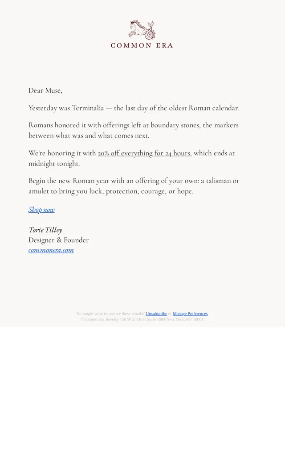
Task: Click Unsubscribe in the footer
Action: [156, 313]
